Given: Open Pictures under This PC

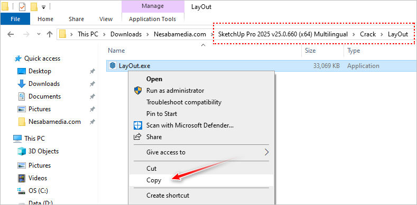Looking at the screenshot, I should pyautogui.click(x=40, y=165).
